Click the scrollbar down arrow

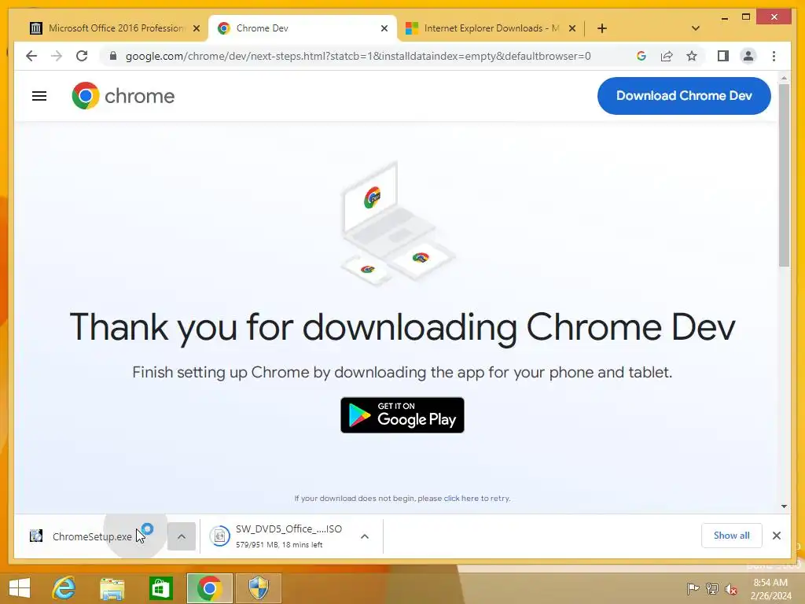tap(784, 506)
